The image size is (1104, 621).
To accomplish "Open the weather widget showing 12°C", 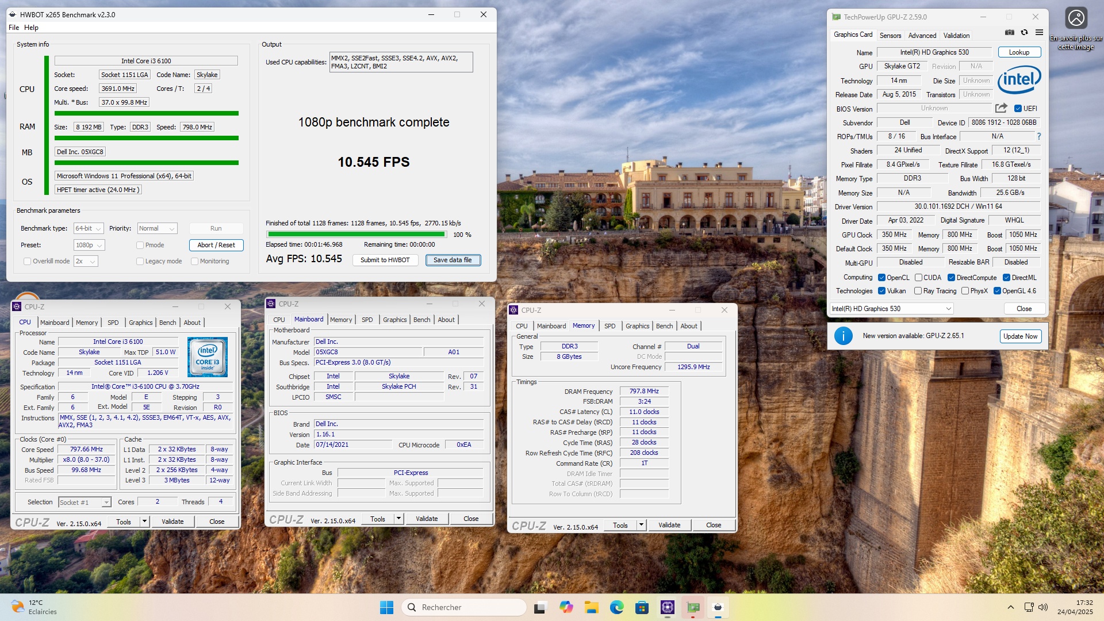I will click(x=34, y=607).
